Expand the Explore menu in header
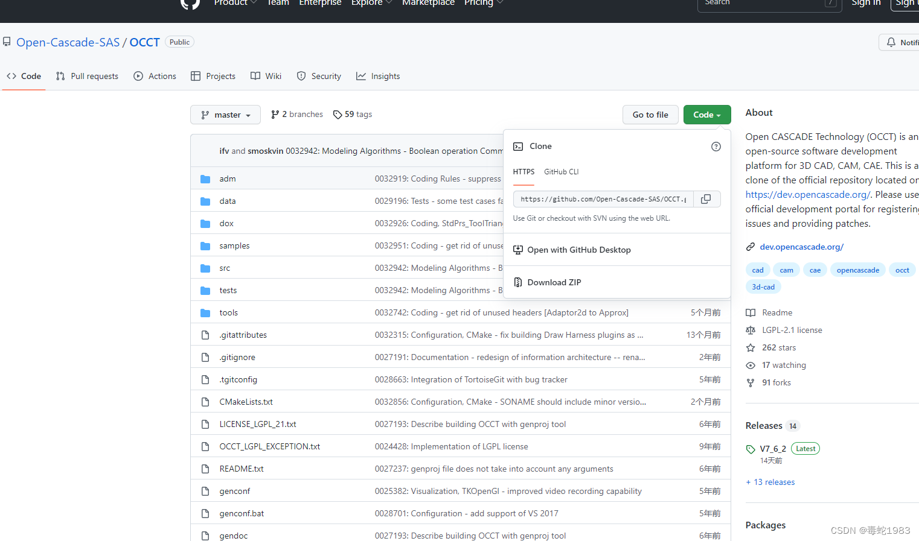The width and height of the screenshot is (919, 541). point(372,2)
